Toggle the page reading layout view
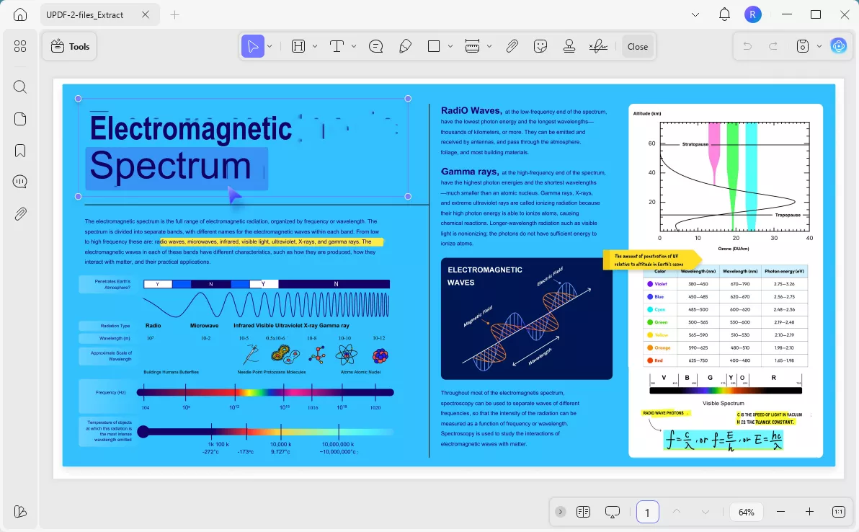Screen dimensions: 859x532 click(584, 512)
